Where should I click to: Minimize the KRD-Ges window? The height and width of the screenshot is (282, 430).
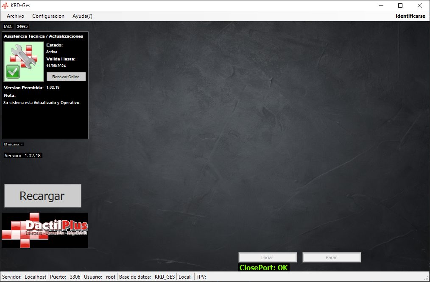coord(381,5)
